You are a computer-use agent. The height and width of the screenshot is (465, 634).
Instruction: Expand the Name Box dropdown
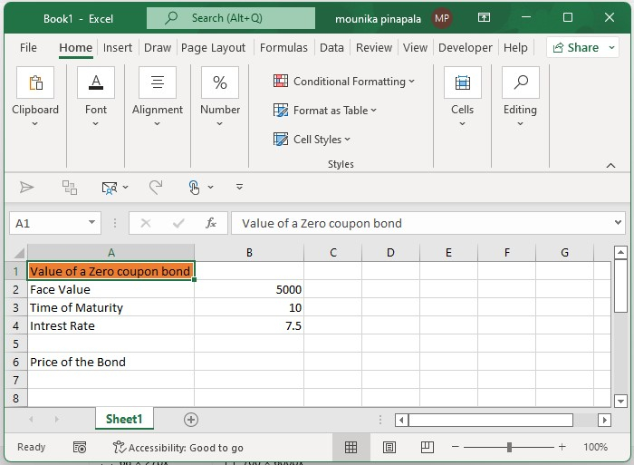91,222
